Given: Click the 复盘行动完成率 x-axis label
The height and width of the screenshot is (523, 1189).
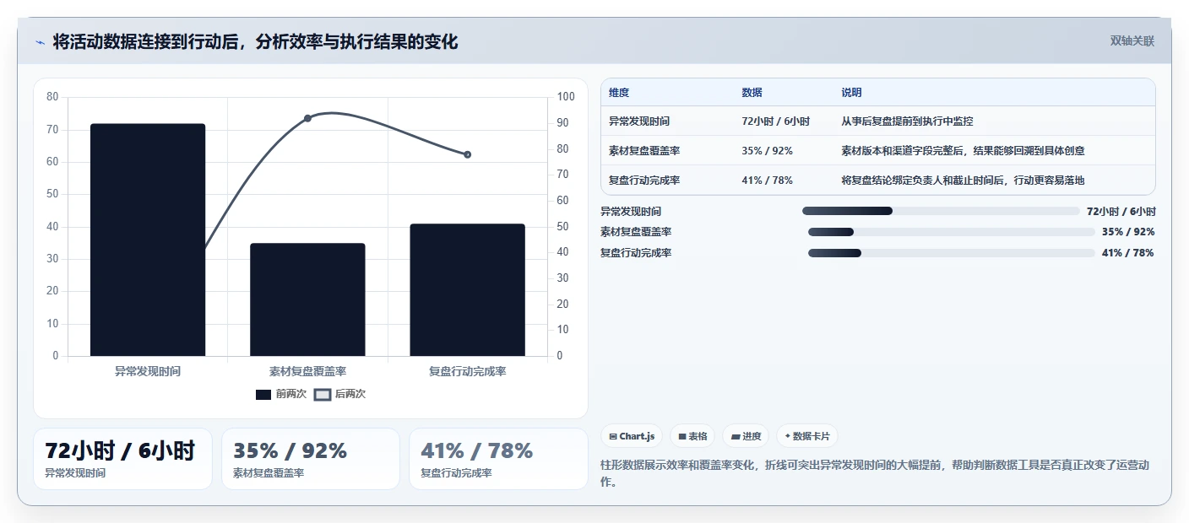Looking at the screenshot, I should pyautogui.click(x=467, y=371).
